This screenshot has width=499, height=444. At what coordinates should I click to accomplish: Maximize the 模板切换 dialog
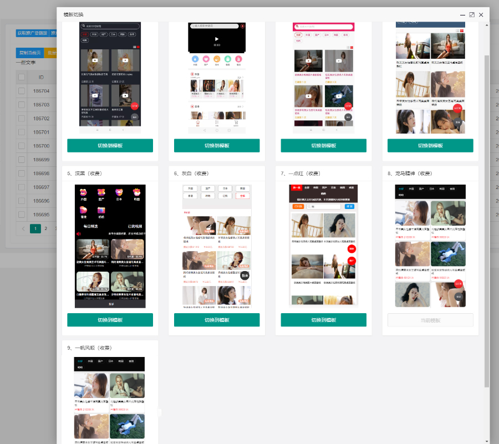click(x=472, y=14)
